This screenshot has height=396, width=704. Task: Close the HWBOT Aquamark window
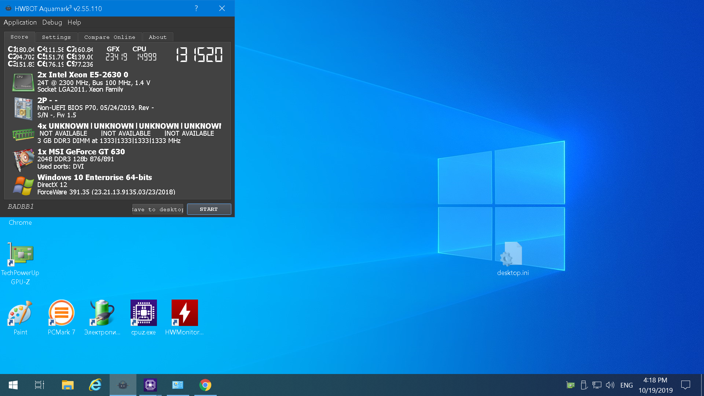pos(222,8)
